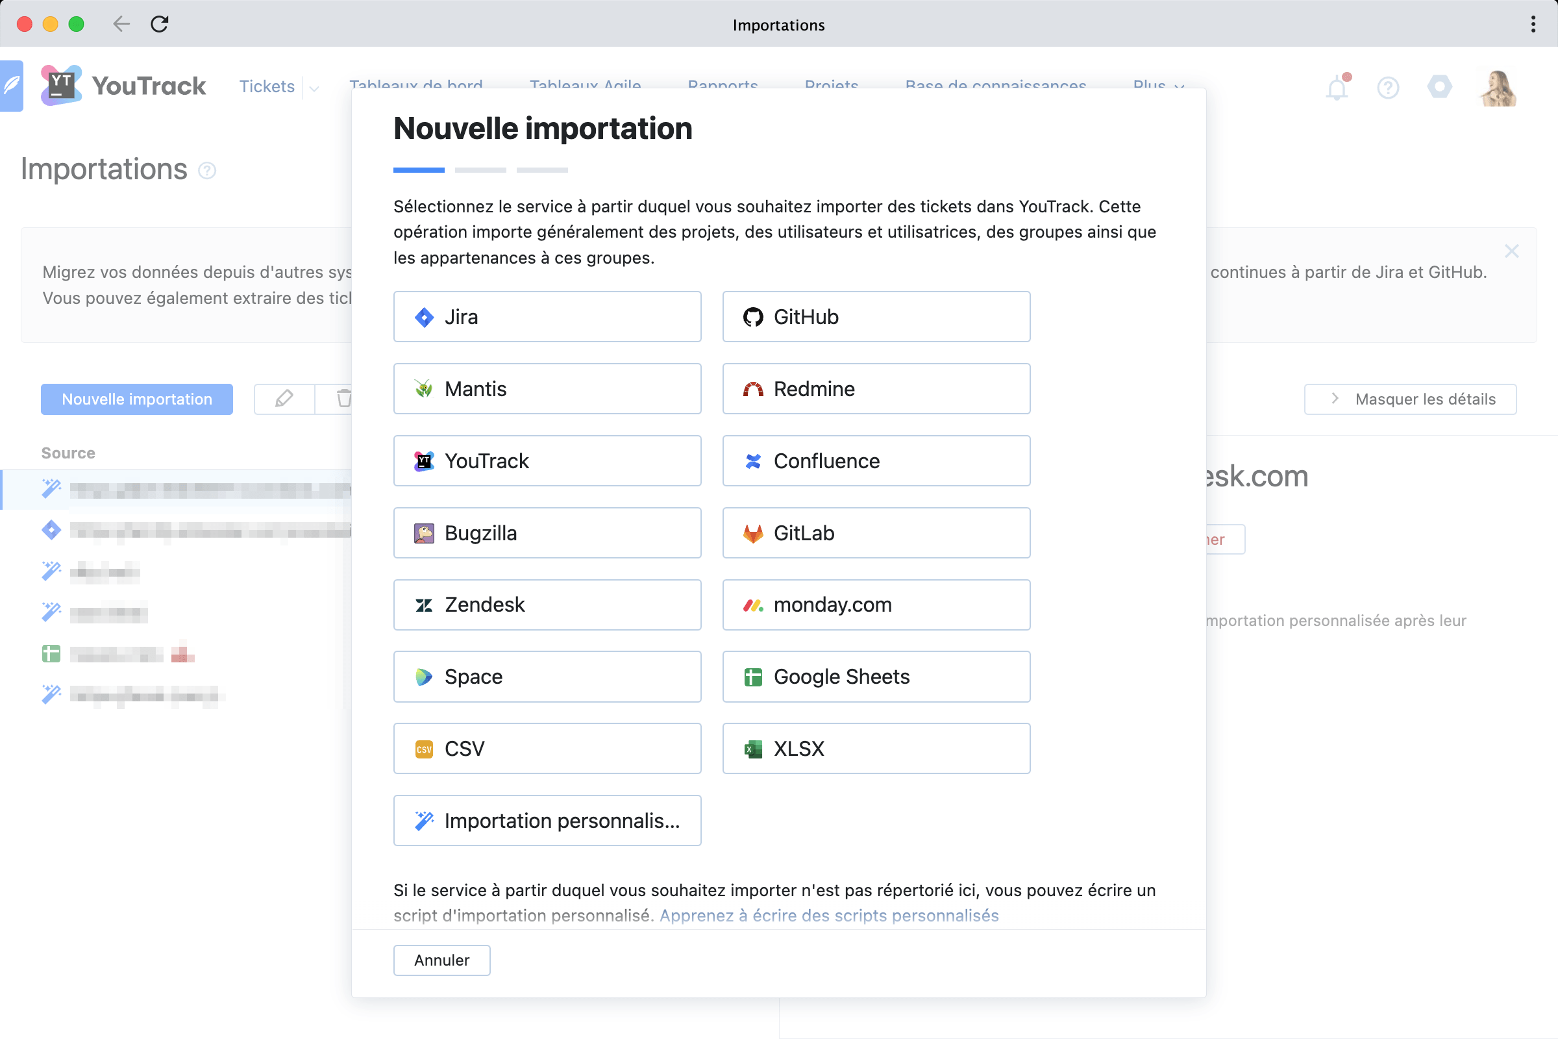
Task: Choose GitLab import option
Action: pyautogui.click(x=876, y=532)
